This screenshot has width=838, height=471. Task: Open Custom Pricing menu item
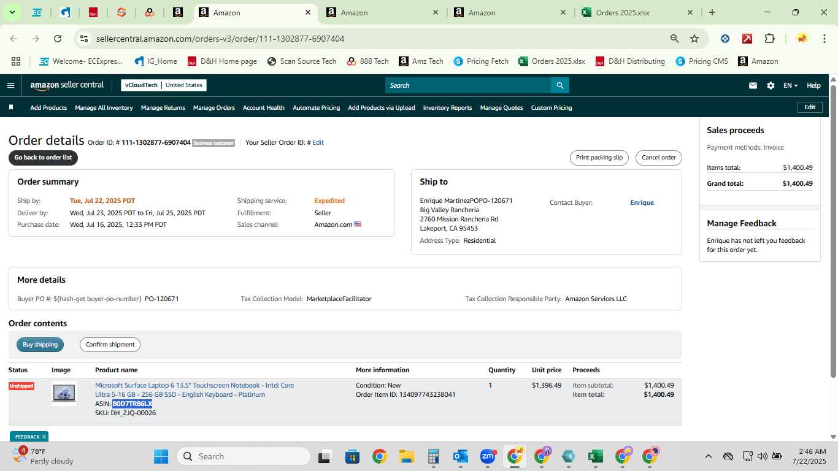[551, 107]
